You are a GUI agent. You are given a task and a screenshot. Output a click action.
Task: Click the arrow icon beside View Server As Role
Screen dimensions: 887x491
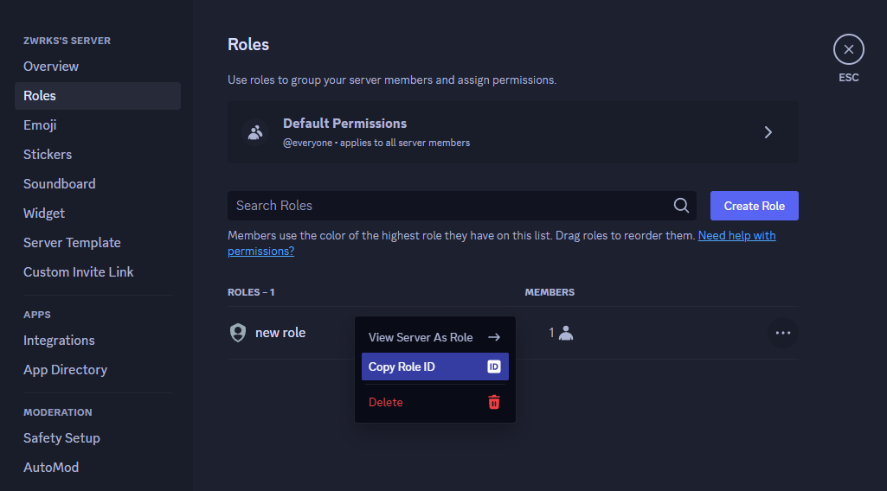click(x=494, y=337)
